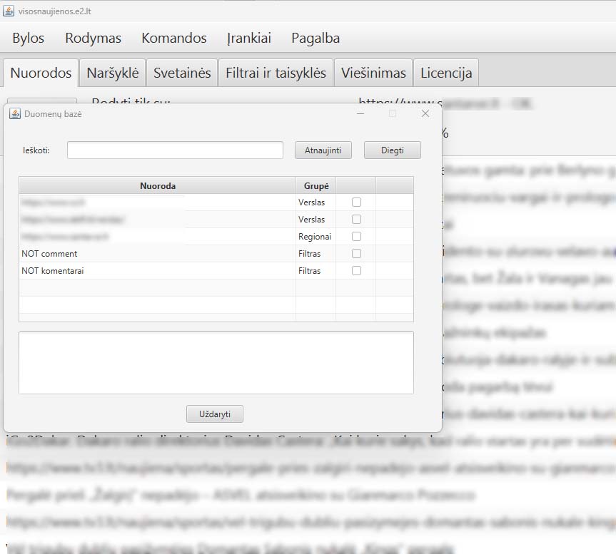Image resolution: width=616 pixels, height=554 pixels.
Task: Click the Diegti button
Action: point(392,150)
